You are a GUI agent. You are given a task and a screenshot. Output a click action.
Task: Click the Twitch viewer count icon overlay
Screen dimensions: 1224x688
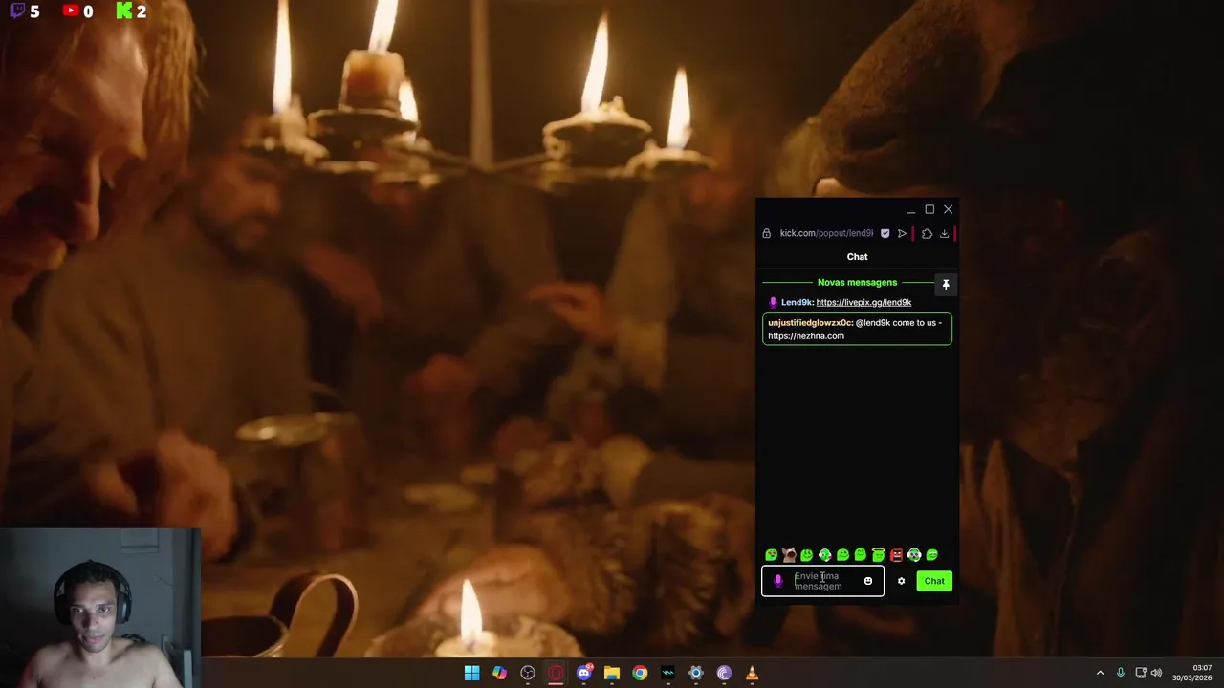[x=17, y=11]
